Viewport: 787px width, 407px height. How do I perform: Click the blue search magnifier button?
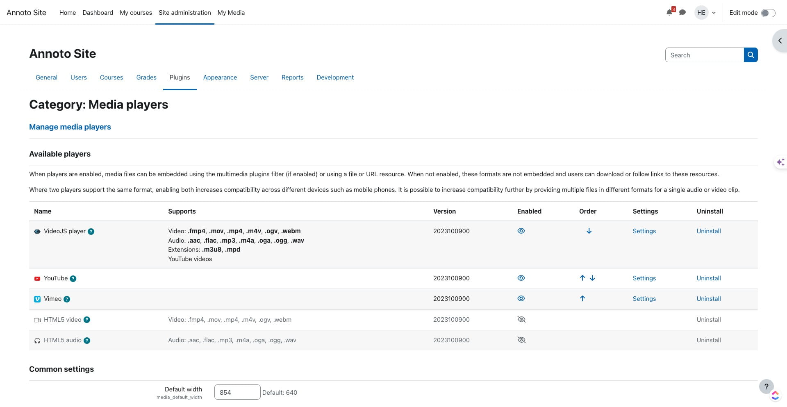point(751,55)
